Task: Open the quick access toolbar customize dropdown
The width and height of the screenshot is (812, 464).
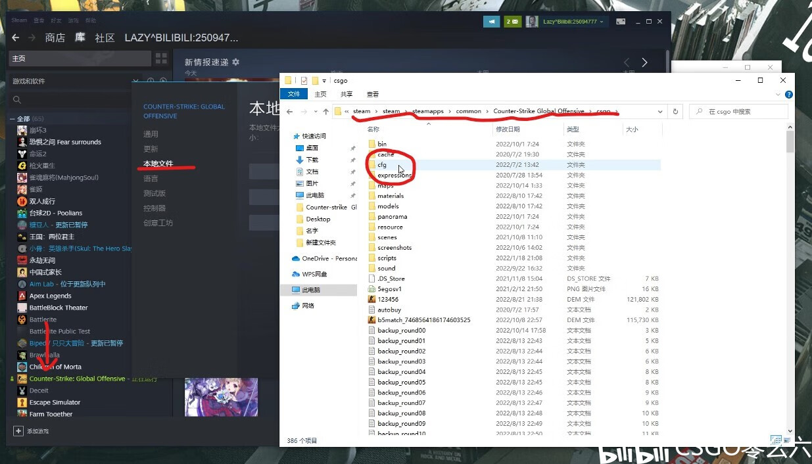Action: [x=324, y=81]
